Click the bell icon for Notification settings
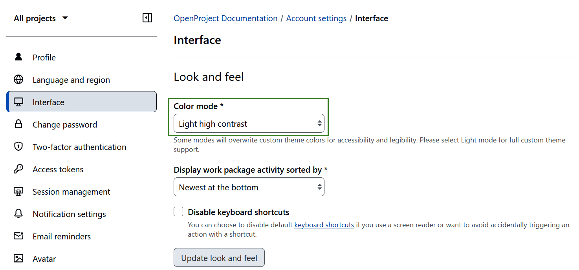The height and width of the screenshot is (270, 579). point(18,214)
